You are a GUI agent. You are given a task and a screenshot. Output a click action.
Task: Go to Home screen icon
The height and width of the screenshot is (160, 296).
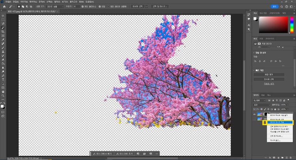click(x=4, y=7)
